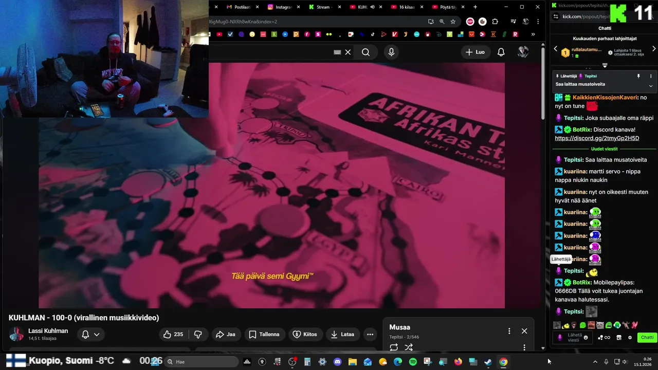Screen dimensions: 658x370
Task: Open the Discord invite link in chat
Action: tap(597, 138)
